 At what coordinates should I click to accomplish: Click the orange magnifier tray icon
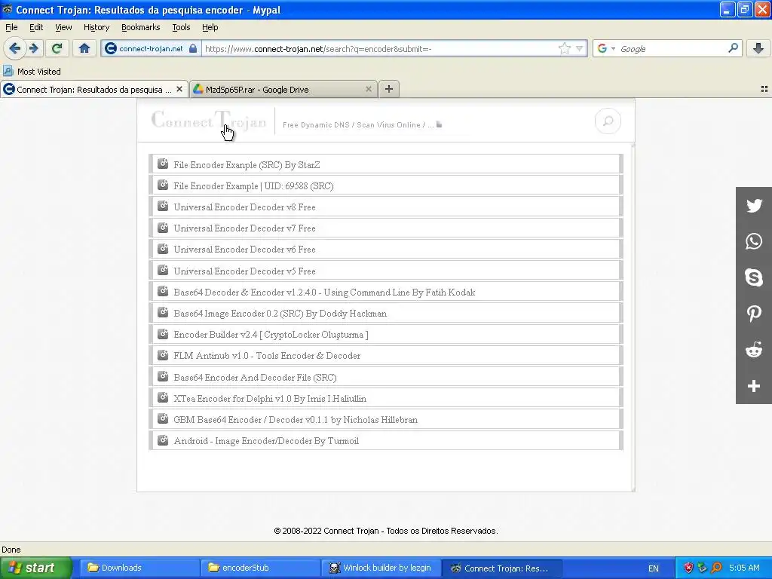pyautogui.click(x=717, y=568)
